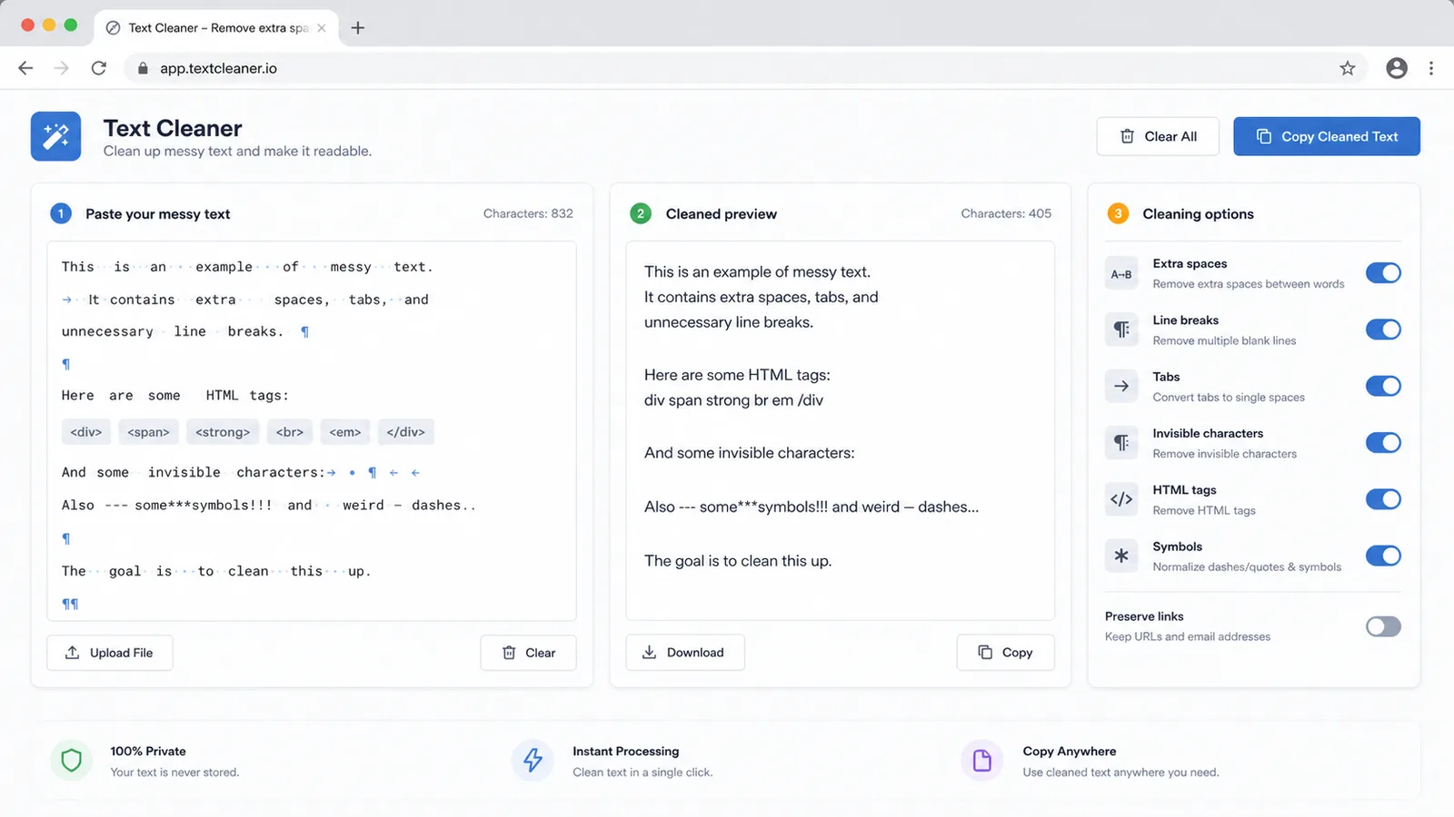Screen dimensions: 1454x817
Task: Click the Text Cleaner title
Action: click(173, 128)
